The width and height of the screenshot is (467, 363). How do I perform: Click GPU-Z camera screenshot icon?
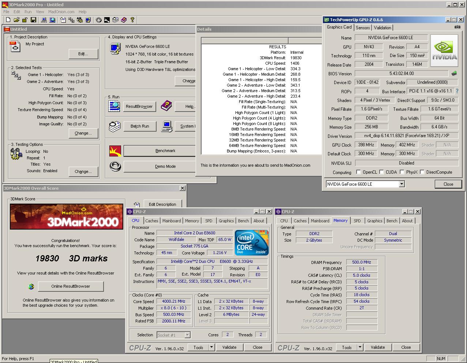pyautogui.click(x=457, y=27)
